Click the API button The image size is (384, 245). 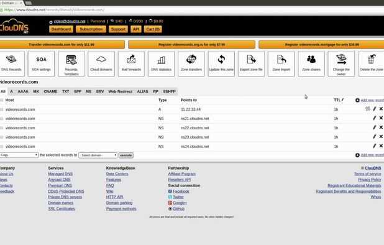[x=136, y=29]
